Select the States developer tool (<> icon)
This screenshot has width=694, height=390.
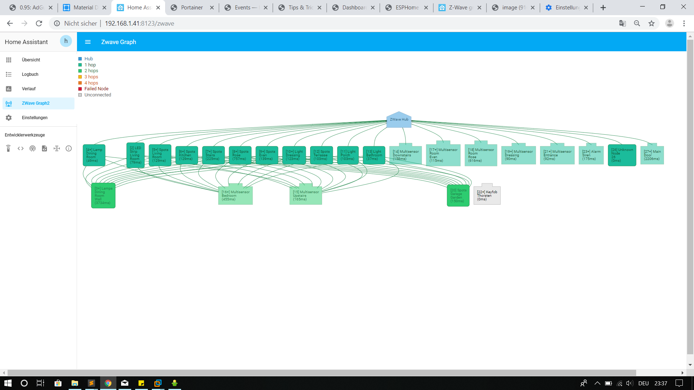pos(20,148)
